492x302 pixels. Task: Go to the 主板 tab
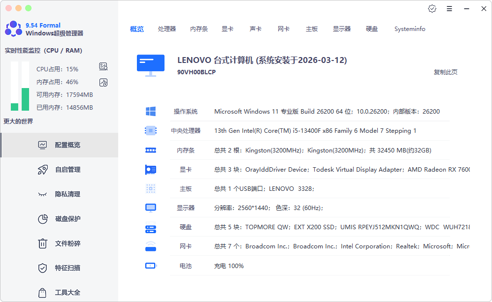click(x=312, y=29)
